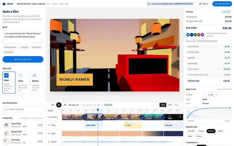Choose the Ease speed ramp
Screen dimensions: 234x146
190,136
